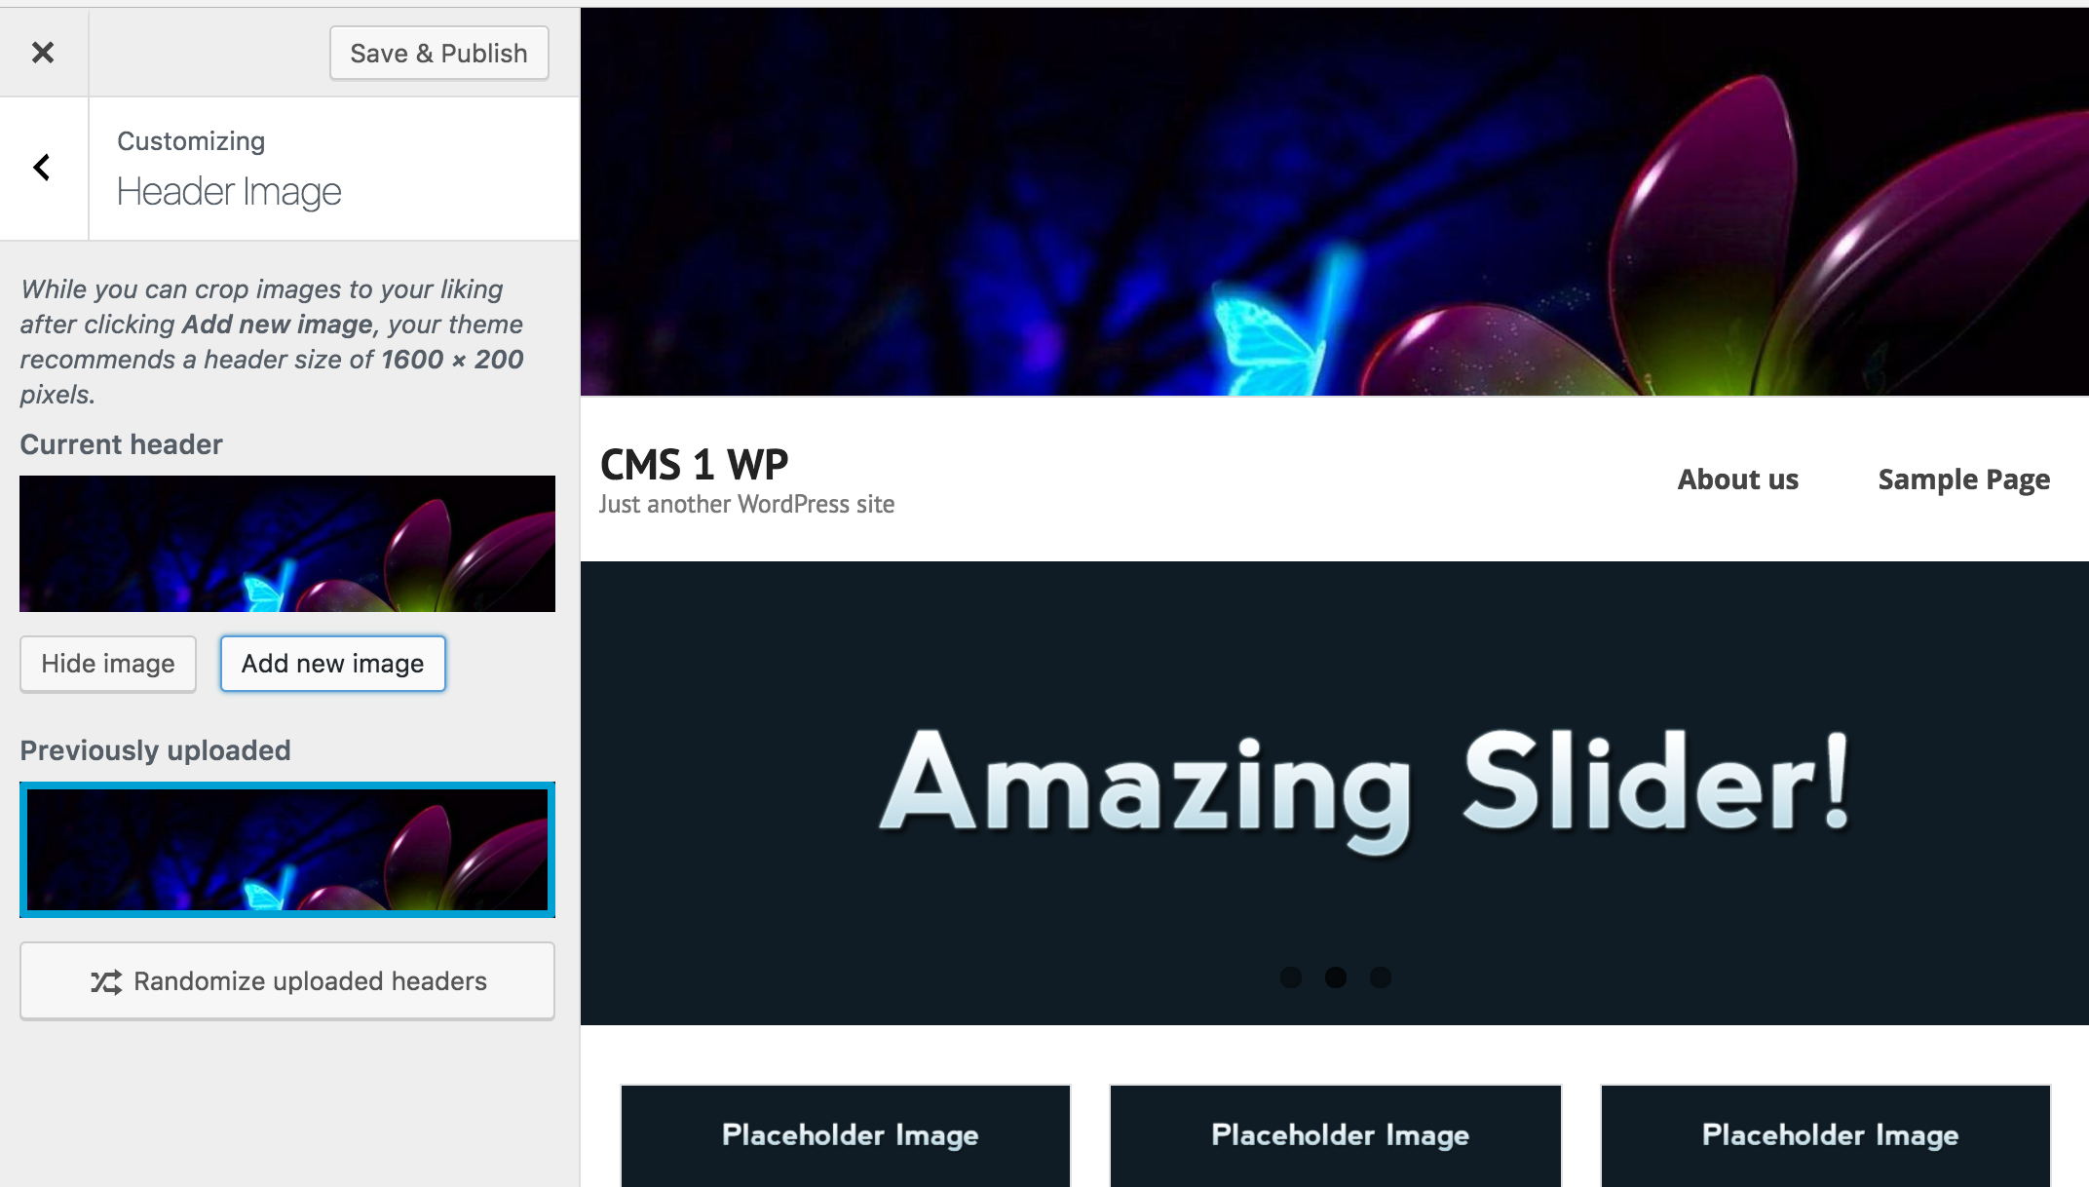Click the first Placeholder Image

coord(846,1136)
